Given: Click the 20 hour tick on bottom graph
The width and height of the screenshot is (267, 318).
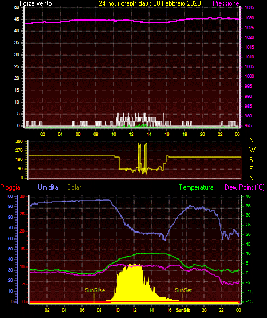Looking at the screenshot, I should pyautogui.click(x=204, y=310).
